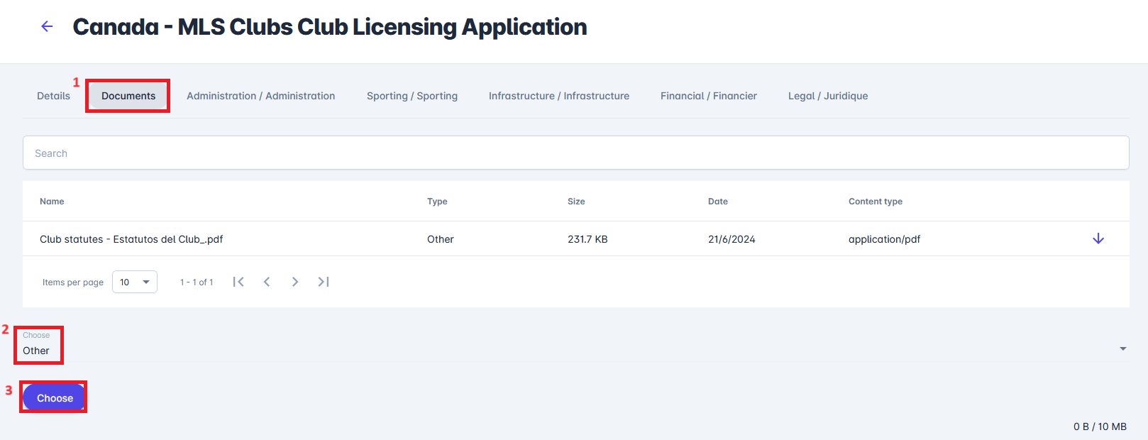1148x440 pixels.
Task: Go to next page of documents
Action: pos(295,282)
